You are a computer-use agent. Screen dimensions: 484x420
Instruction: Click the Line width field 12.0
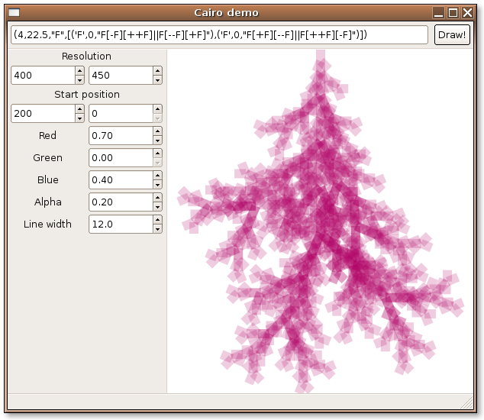[x=121, y=225]
